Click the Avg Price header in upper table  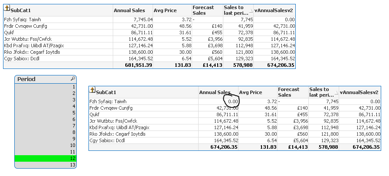pyautogui.click(x=165, y=10)
